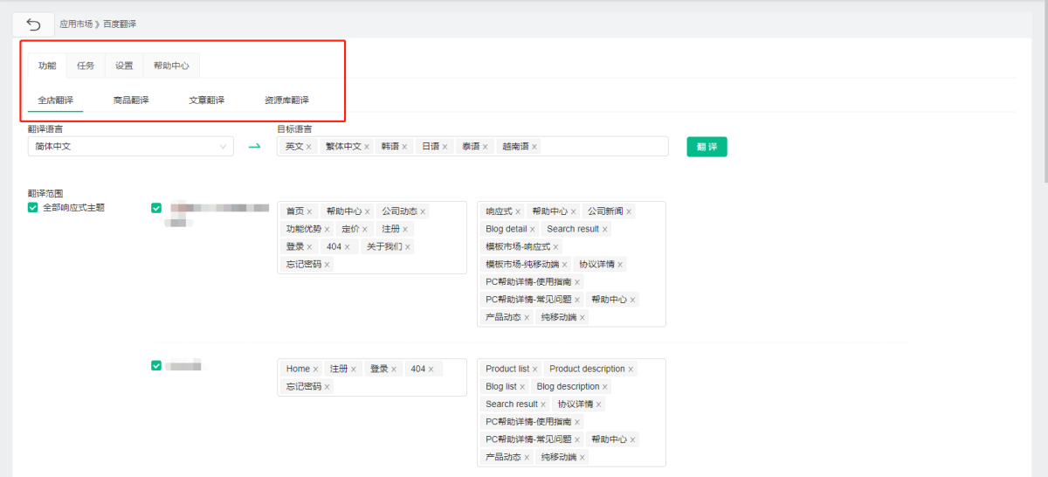1048x477 pixels.
Task: Remove the Product list tag
Action: point(534,370)
